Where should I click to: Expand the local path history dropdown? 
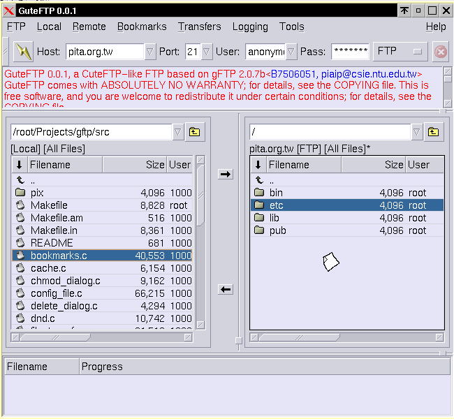click(x=178, y=132)
